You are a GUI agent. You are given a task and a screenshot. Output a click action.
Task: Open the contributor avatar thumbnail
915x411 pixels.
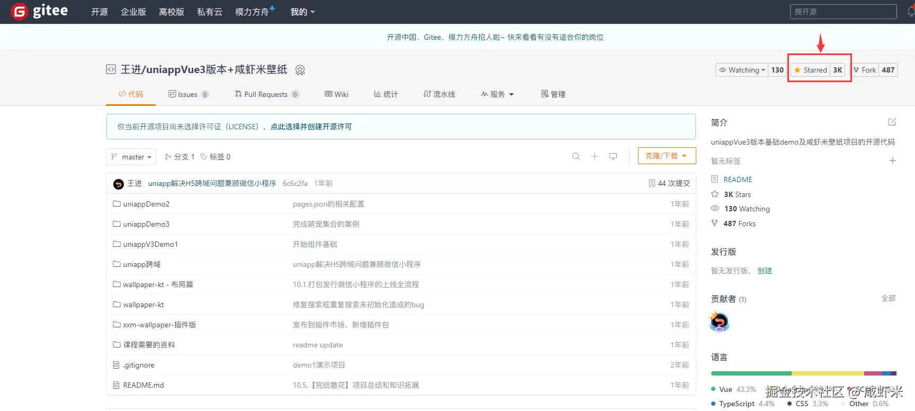tap(719, 322)
